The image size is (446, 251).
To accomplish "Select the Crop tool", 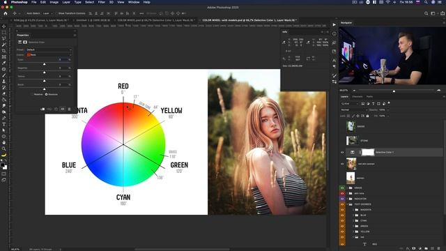I will click(x=4, y=51).
